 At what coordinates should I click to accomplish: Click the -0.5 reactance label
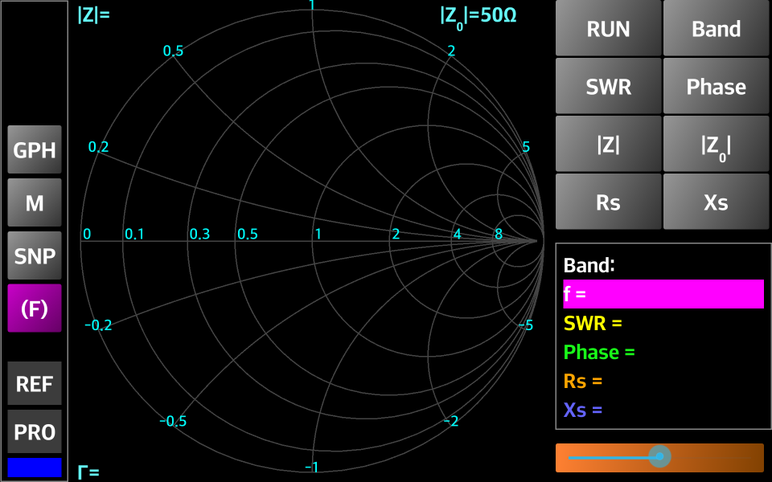coord(173,421)
